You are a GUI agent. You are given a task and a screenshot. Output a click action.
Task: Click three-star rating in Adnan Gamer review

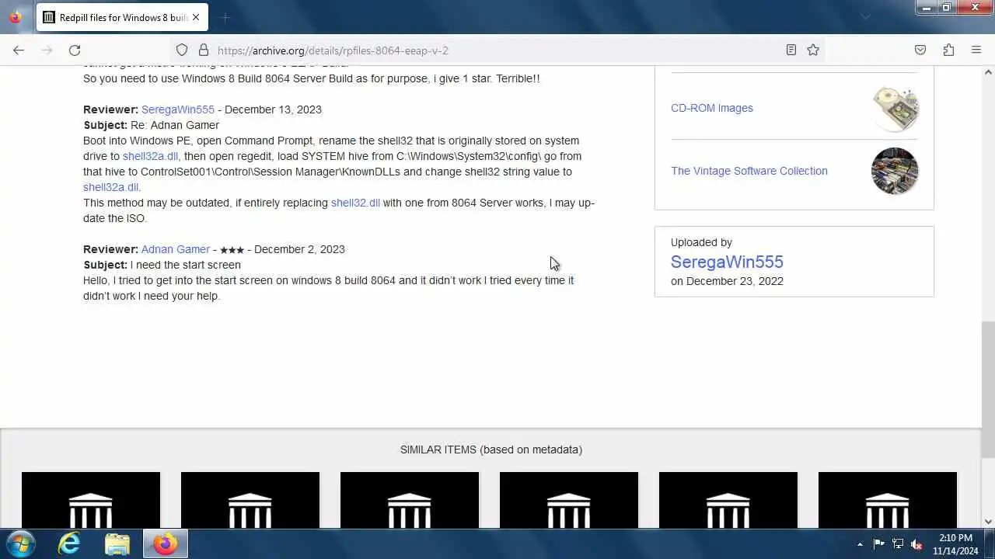tap(232, 250)
